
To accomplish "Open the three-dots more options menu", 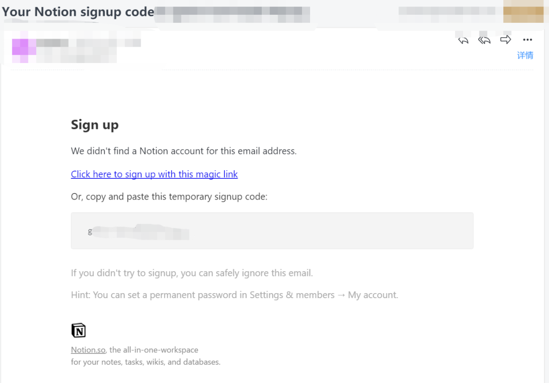I will (x=527, y=40).
